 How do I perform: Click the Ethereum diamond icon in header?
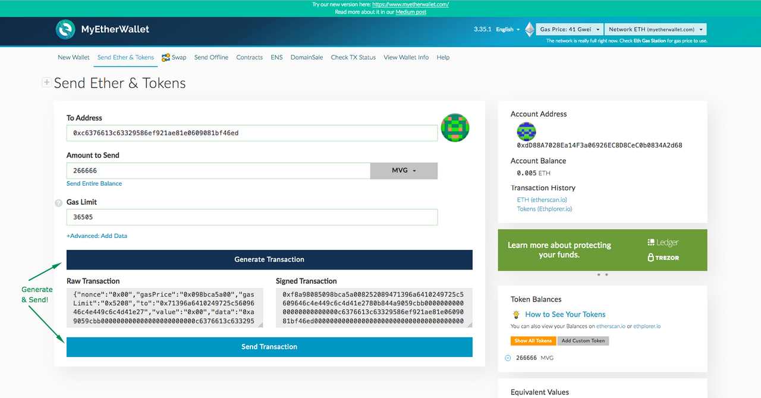(x=529, y=29)
